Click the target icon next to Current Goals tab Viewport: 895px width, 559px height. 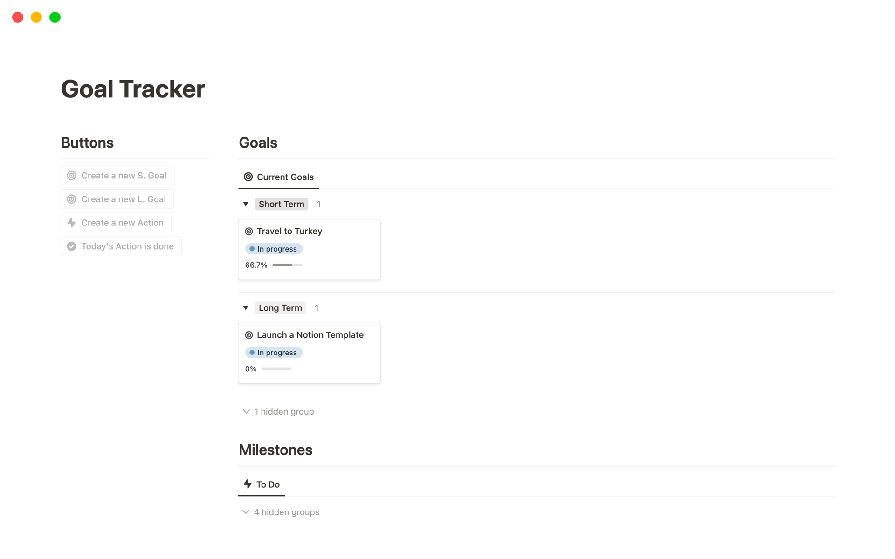[x=248, y=177]
